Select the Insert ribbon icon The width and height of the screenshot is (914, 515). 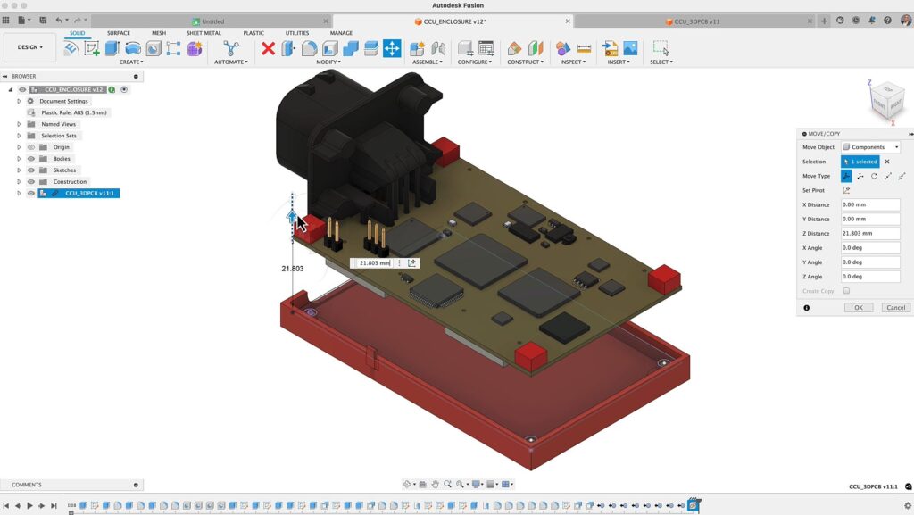point(610,49)
